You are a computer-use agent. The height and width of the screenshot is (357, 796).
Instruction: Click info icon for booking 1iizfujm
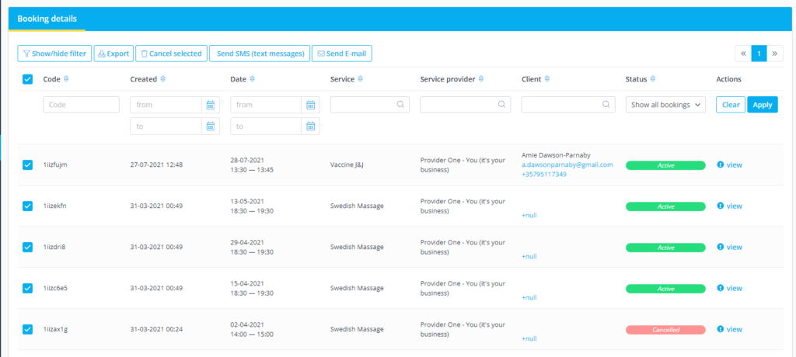720,165
